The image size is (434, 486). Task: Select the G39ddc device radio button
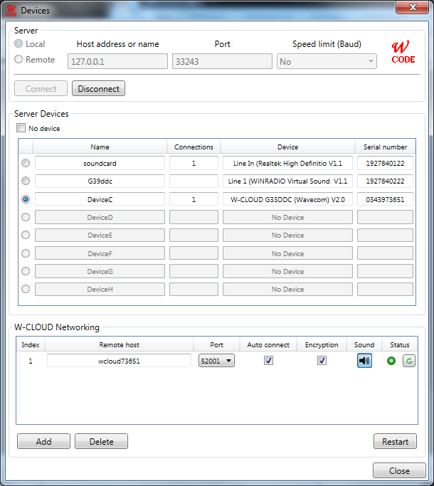pos(26,181)
